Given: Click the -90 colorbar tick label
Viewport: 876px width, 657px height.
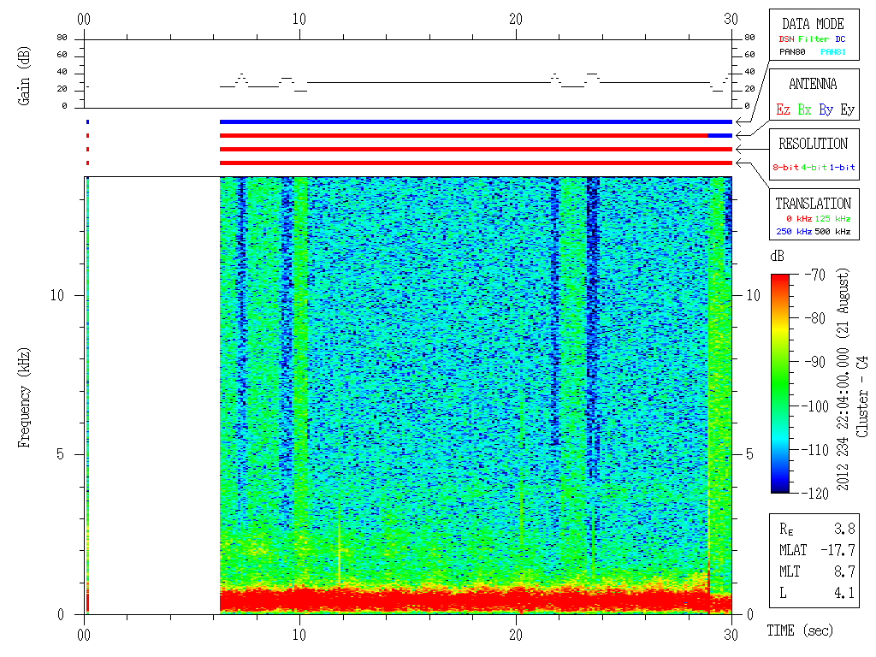Looking at the screenshot, I should tap(815, 362).
